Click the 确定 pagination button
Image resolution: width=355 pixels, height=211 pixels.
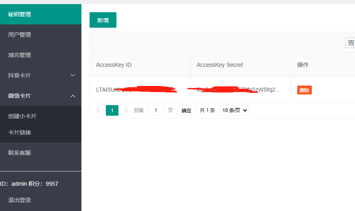click(x=186, y=110)
